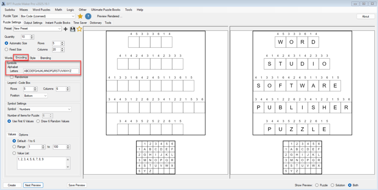This screenshot has height=190, width=378.
Task: Show only the Puzzle preview
Action: pyautogui.click(x=317, y=185)
